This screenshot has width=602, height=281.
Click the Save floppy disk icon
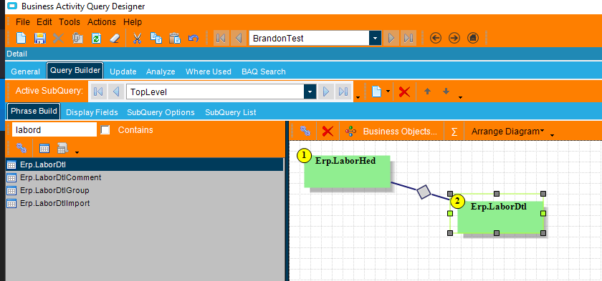pyautogui.click(x=40, y=39)
